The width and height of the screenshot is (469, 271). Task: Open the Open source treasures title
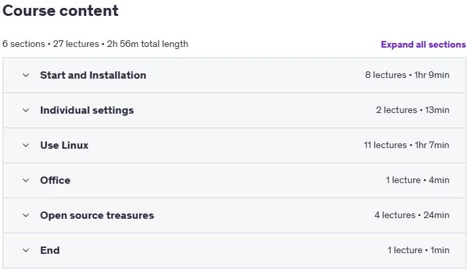point(97,215)
